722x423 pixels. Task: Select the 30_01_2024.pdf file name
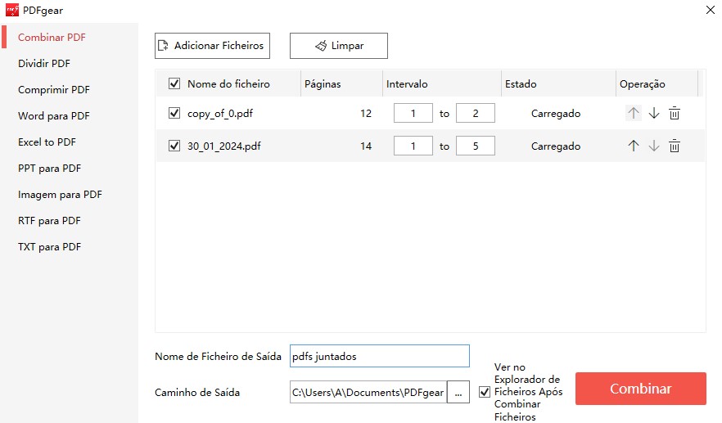click(x=223, y=146)
